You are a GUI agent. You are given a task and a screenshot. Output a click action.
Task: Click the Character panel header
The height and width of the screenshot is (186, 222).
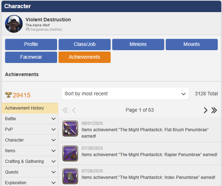point(111,6)
